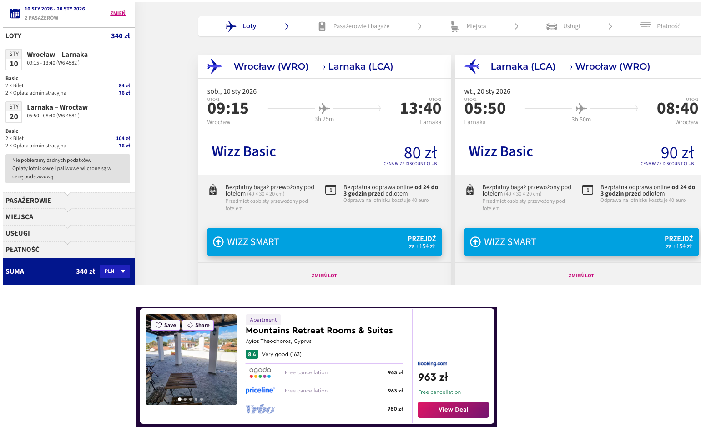Click chevron after Loty step

point(287,26)
